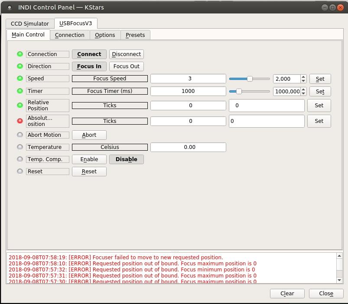Click the Timer status indicator light
Viewport: 348px width, 304px height.
(20, 91)
